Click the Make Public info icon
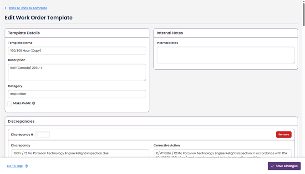This screenshot has height=174, width=305. tap(34, 103)
